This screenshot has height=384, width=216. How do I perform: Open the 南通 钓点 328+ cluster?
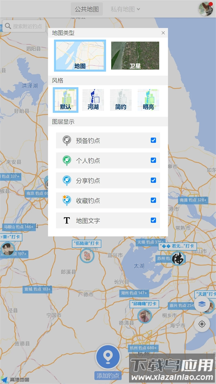pyautogui.click(x=193, y=200)
